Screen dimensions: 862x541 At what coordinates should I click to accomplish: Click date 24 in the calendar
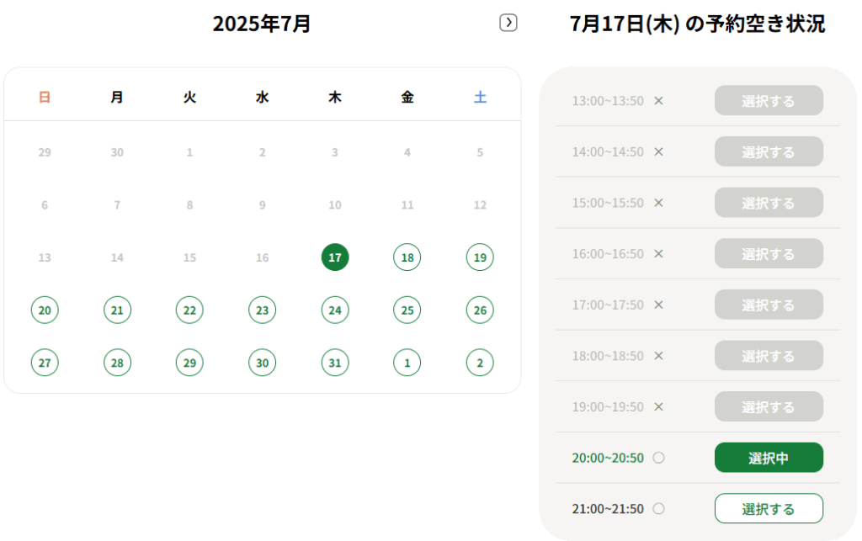point(335,310)
